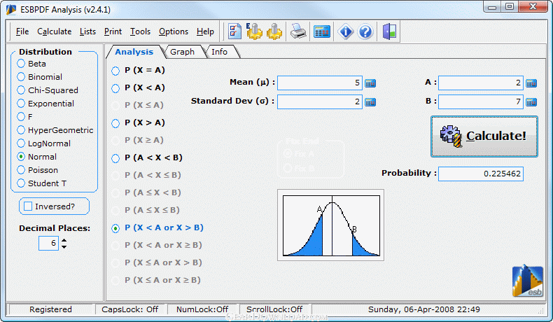The image size is (553, 322).
Task: Click the NumLock:Off status entry
Action: (x=202, y=309)
